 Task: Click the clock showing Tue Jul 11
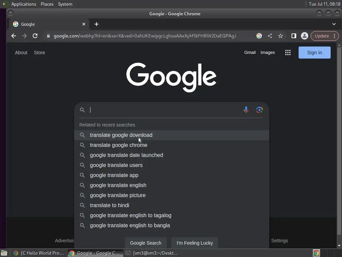[x=325, y=4]
